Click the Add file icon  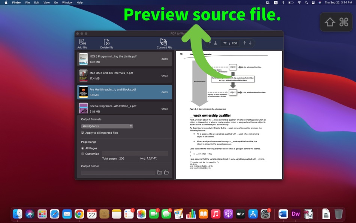tap(82, 42)
